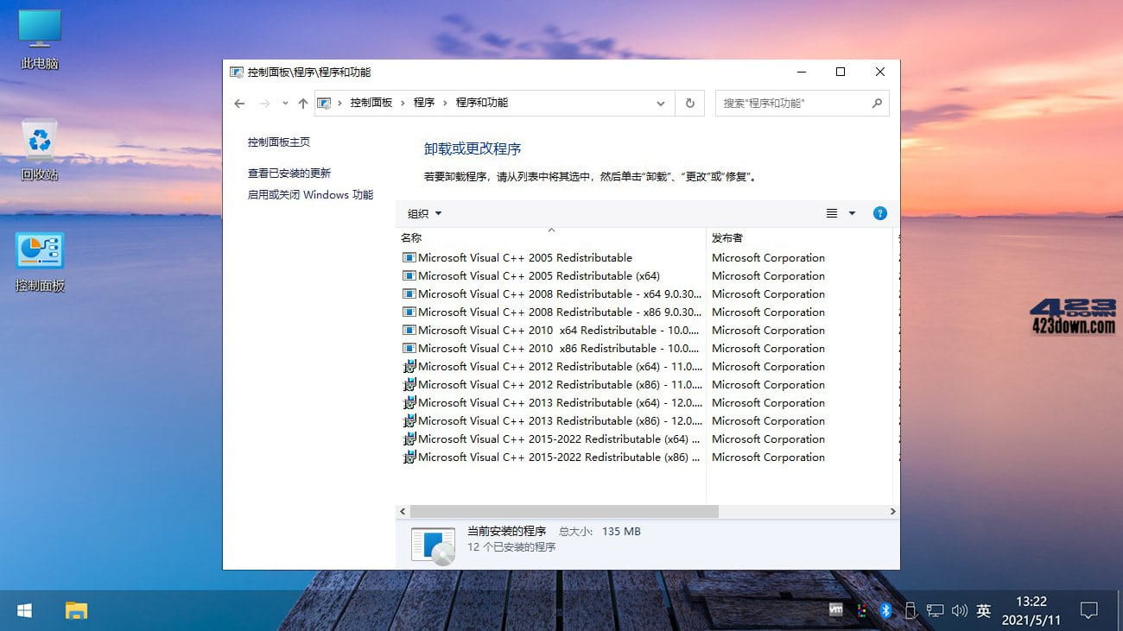Screen dimensions: 1123x631
Task: Open the help question mark icon
Action: click(879, 213)
